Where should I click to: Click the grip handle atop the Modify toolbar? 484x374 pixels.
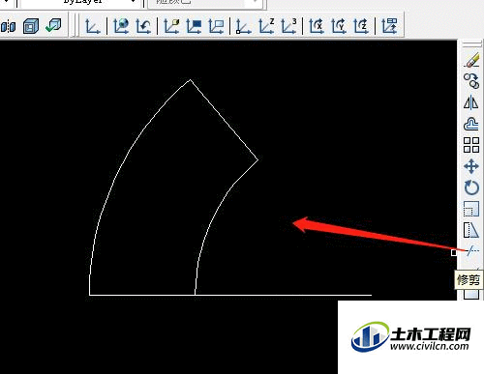pyautogui.click(x=471, y=43)
